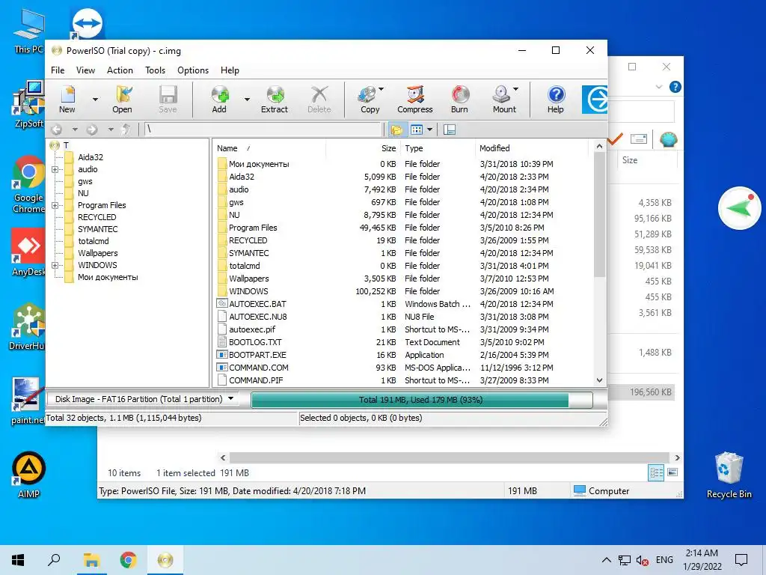Viewport: 766px width, 575px height.
Task: Click the path address field
Action: pos(263,130)
